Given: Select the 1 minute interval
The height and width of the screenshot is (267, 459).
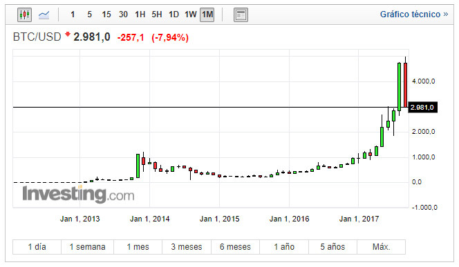Looking at the screenshot, I should (73, 14).
